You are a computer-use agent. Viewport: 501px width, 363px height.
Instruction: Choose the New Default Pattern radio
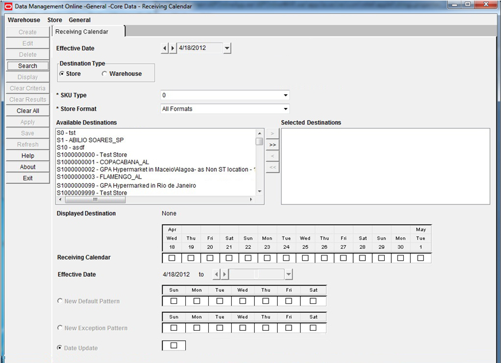pyautogui.click(x=60, y=301)
